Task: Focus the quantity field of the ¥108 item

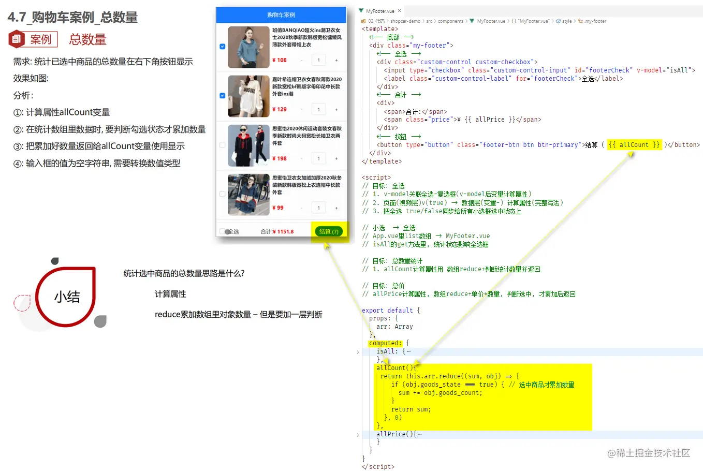Action: [x=319, y=60]
